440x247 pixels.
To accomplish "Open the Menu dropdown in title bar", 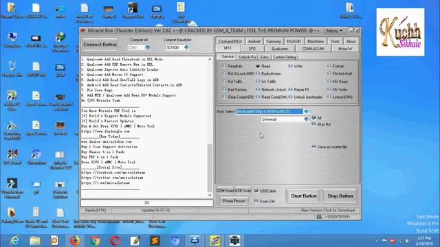I will click(x=334, y=30).
